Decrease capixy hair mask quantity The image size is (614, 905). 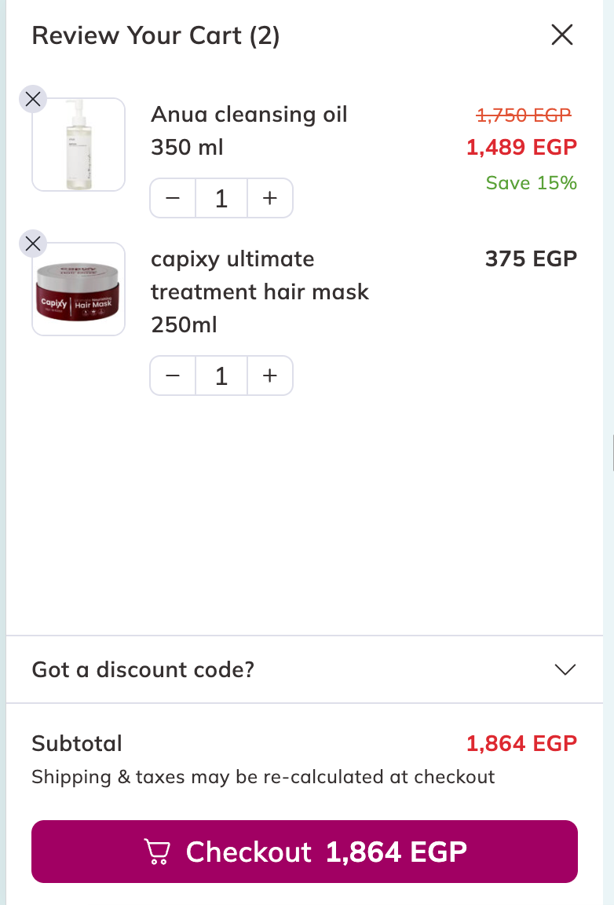(173, 376)
